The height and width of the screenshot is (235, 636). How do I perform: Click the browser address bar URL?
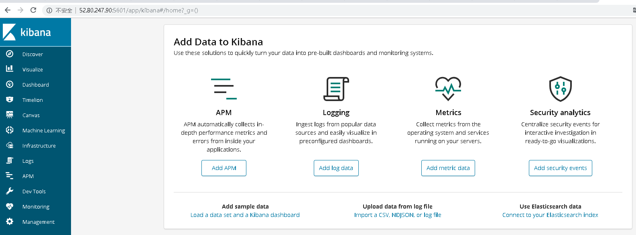point(138,10)
